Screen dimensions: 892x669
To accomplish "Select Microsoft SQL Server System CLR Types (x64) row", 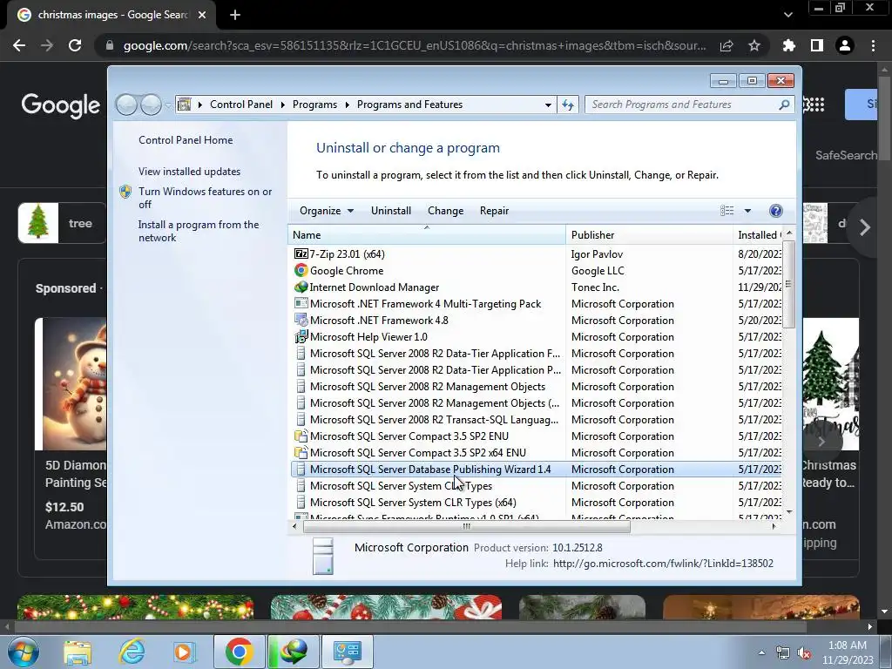I will tap(536, 503).
